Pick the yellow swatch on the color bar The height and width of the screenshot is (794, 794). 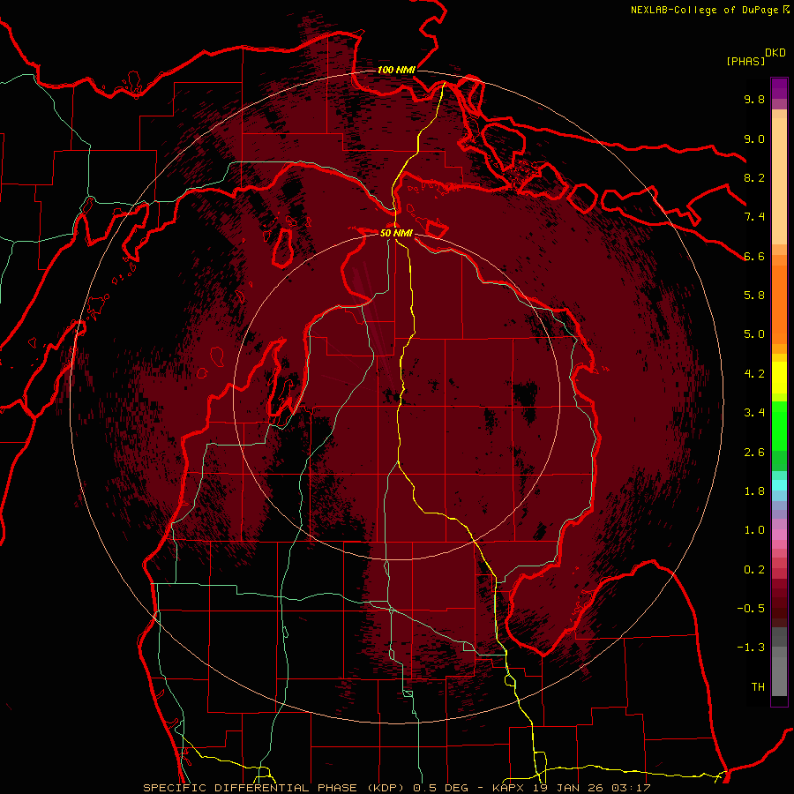779,378
